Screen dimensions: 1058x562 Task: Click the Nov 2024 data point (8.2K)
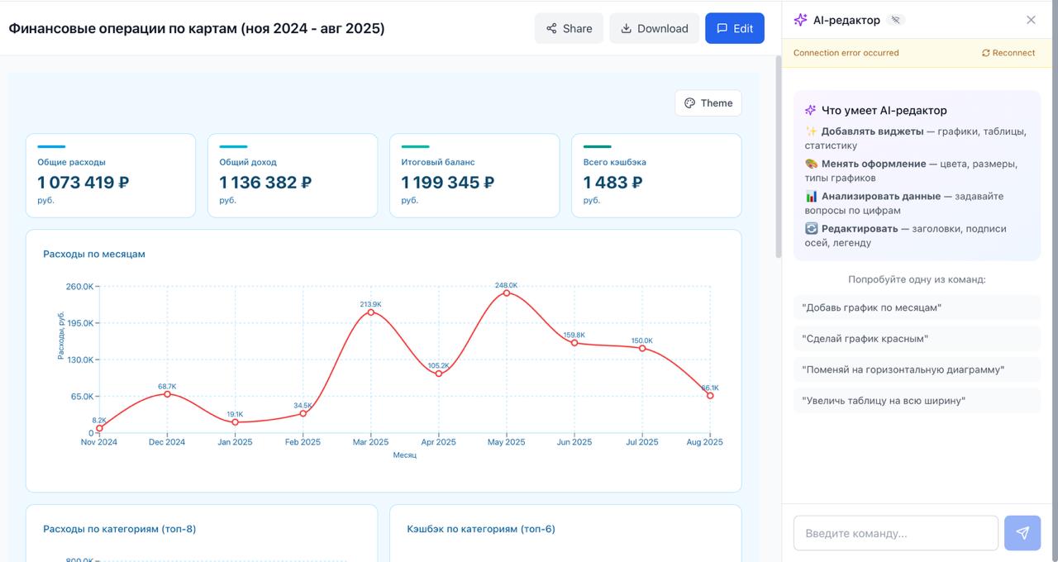[x=99, y=428]
